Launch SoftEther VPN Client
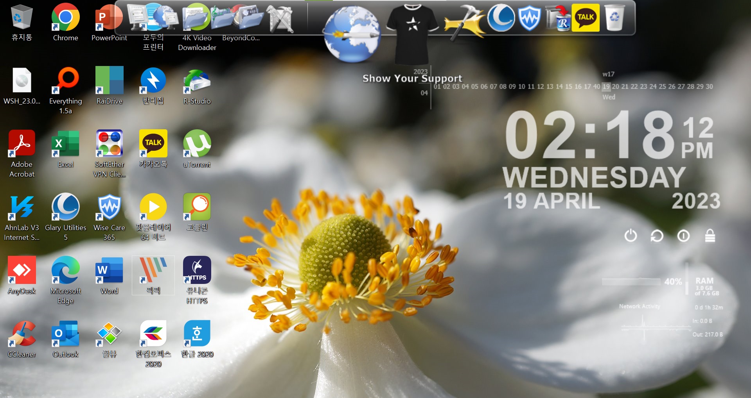The width and height of the screenshot is (751, 398). pyautogui.click(x=109, y=154)
